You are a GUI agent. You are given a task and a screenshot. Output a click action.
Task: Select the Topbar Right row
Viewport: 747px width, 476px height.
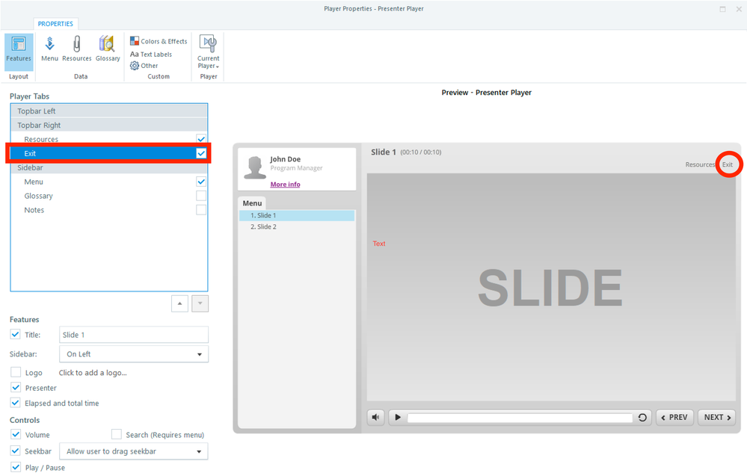[x=109, y=126]
